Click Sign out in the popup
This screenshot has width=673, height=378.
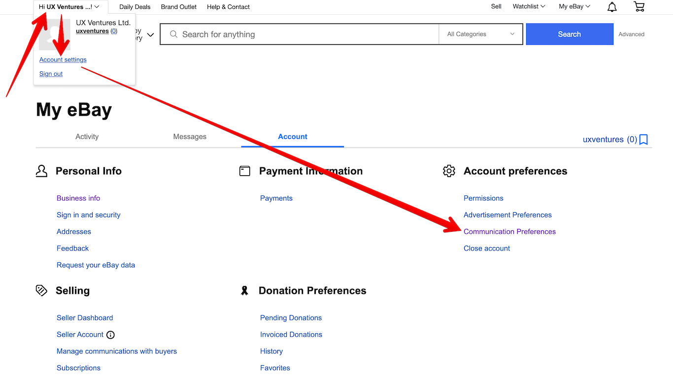(x=51, y=74)
